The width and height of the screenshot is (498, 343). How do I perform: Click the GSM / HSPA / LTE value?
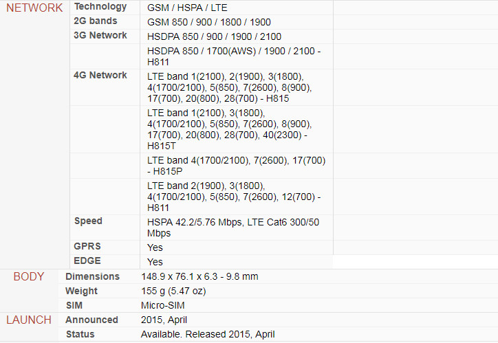pyautogui.click(x=187, y=8)
